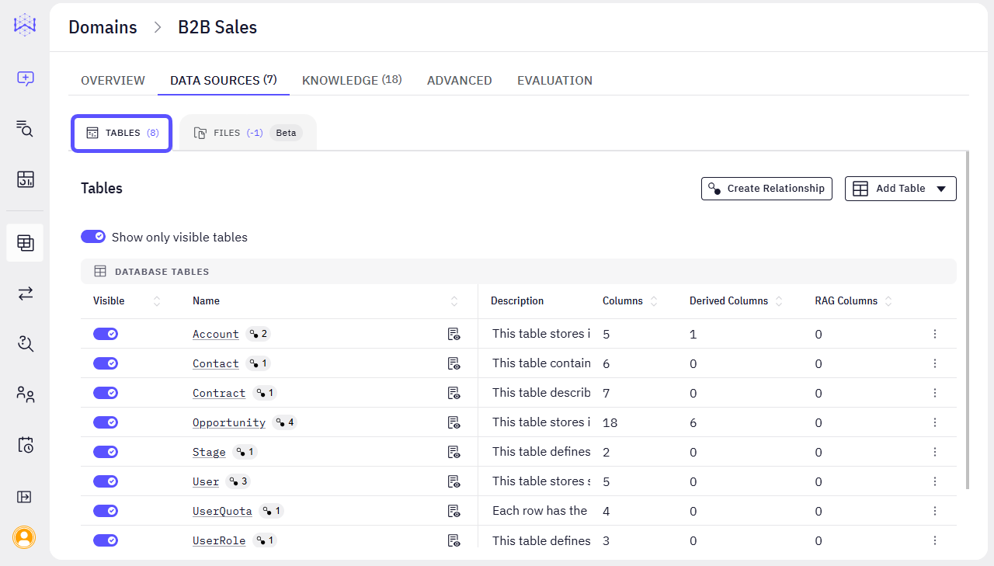
Task: Disable the Show only visible tables toggle
Action: coord(93,237)
